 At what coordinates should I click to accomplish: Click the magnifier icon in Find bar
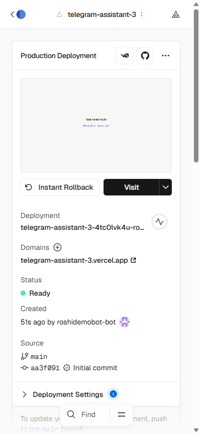click(71, 414)
